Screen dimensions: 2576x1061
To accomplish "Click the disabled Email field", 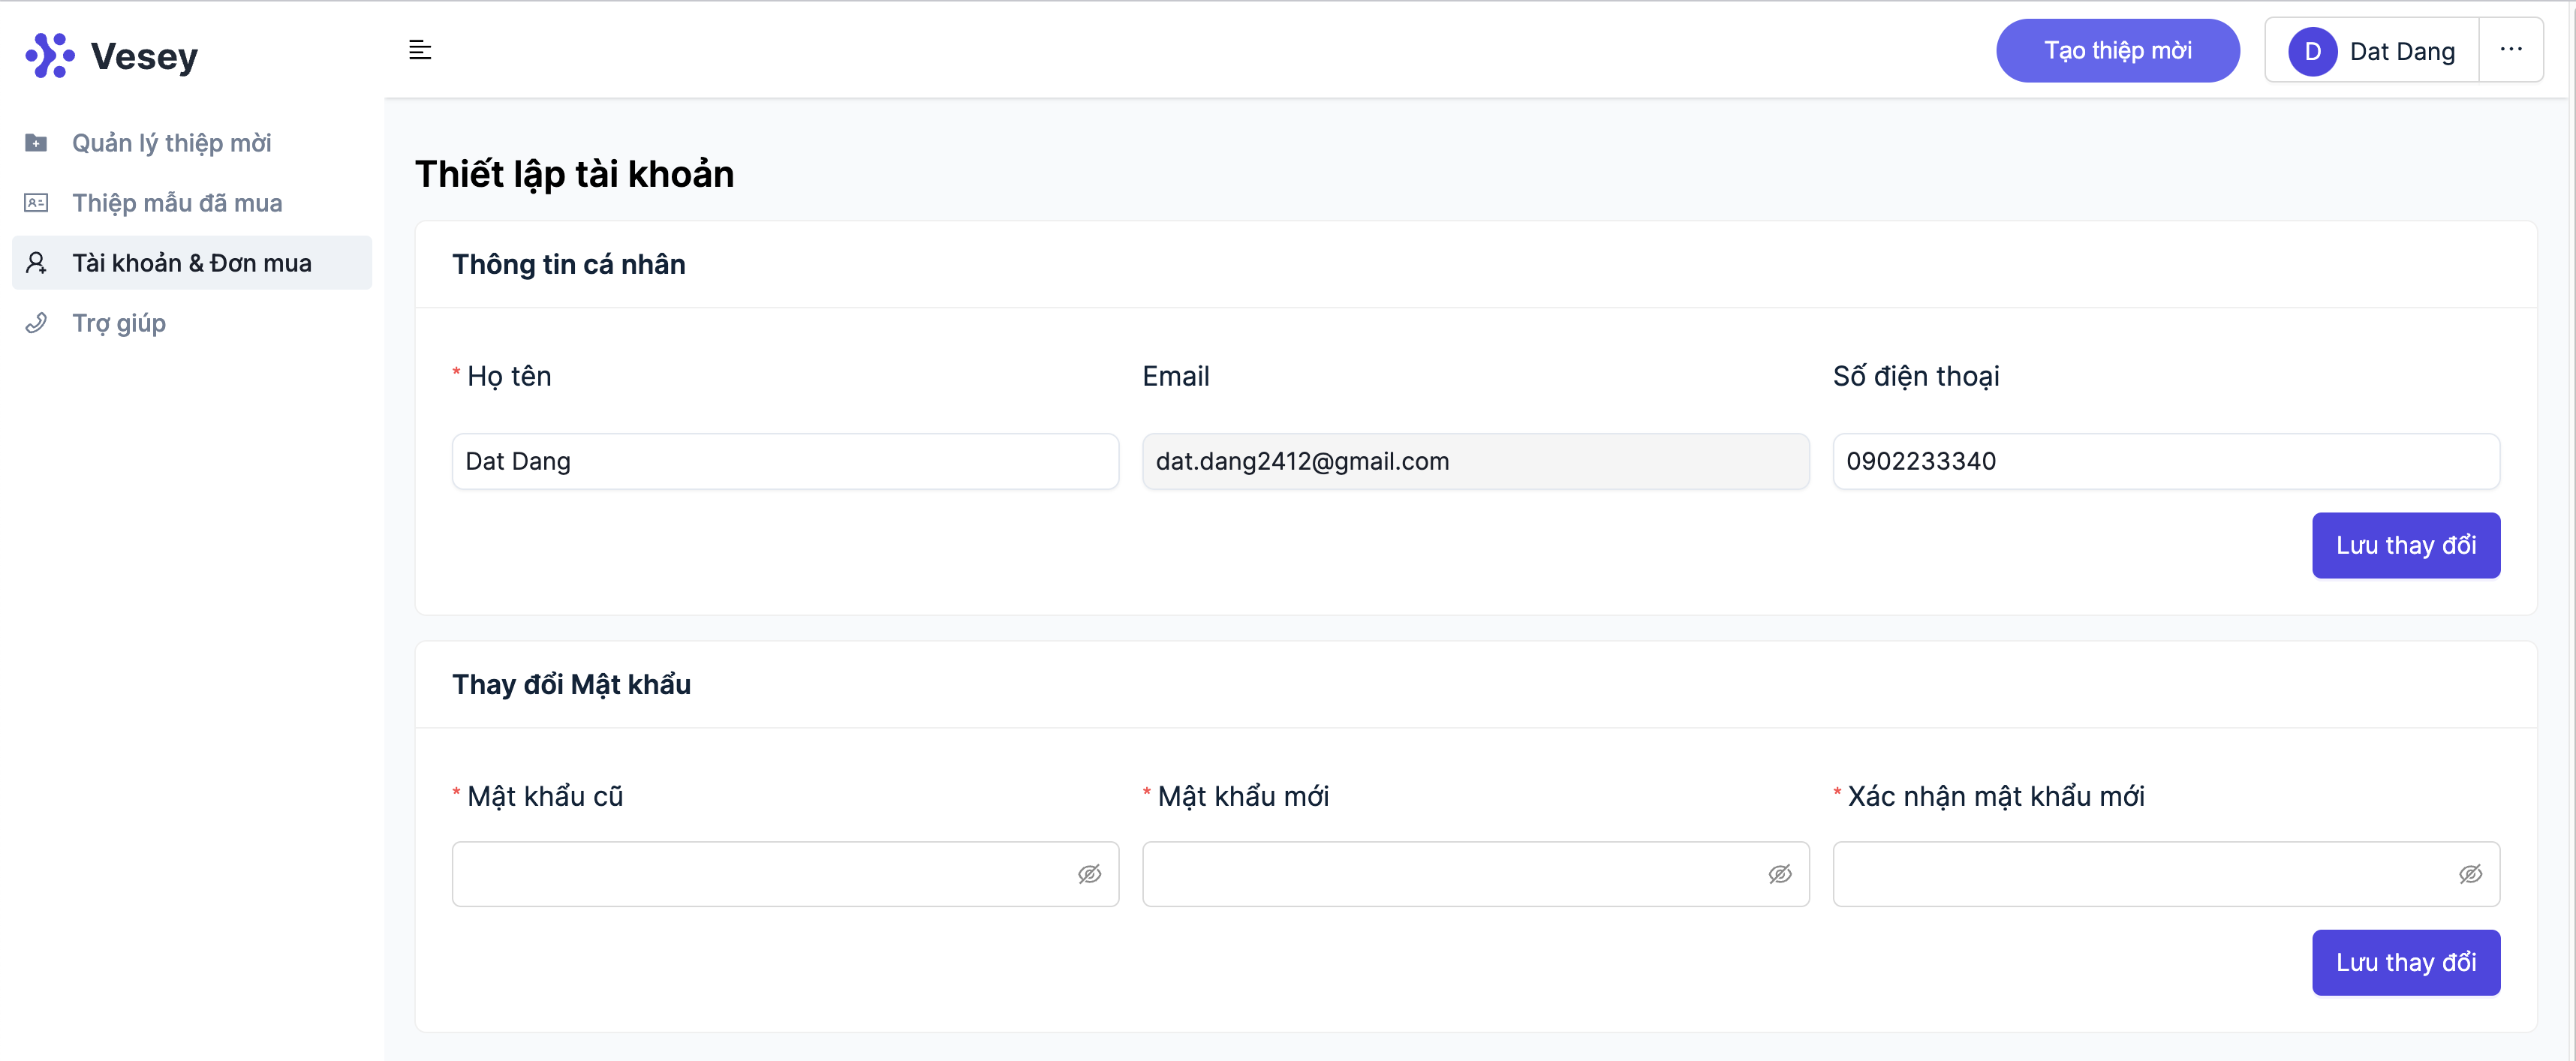I will (1476, 461).
